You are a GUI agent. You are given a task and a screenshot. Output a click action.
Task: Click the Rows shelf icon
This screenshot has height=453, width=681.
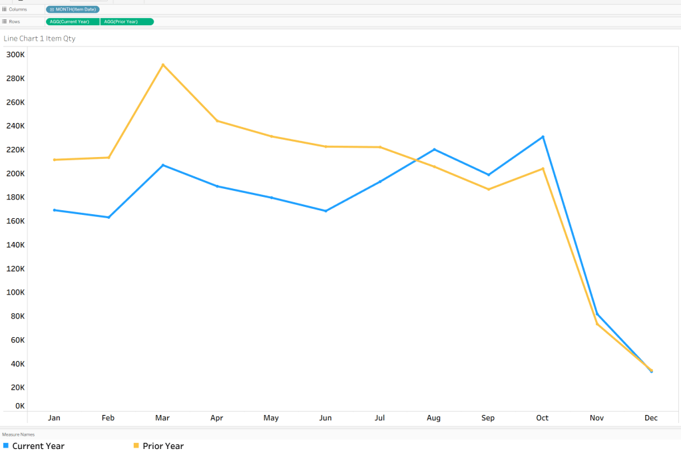tap(4, 22)
